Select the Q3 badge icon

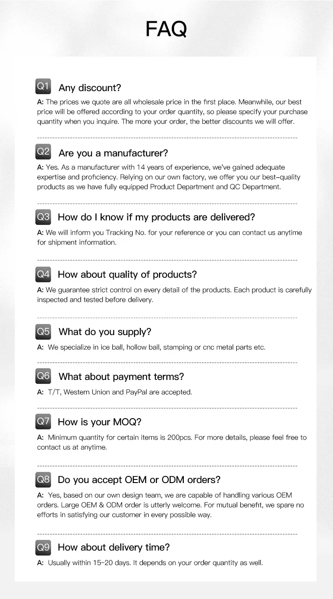point(43,216)
